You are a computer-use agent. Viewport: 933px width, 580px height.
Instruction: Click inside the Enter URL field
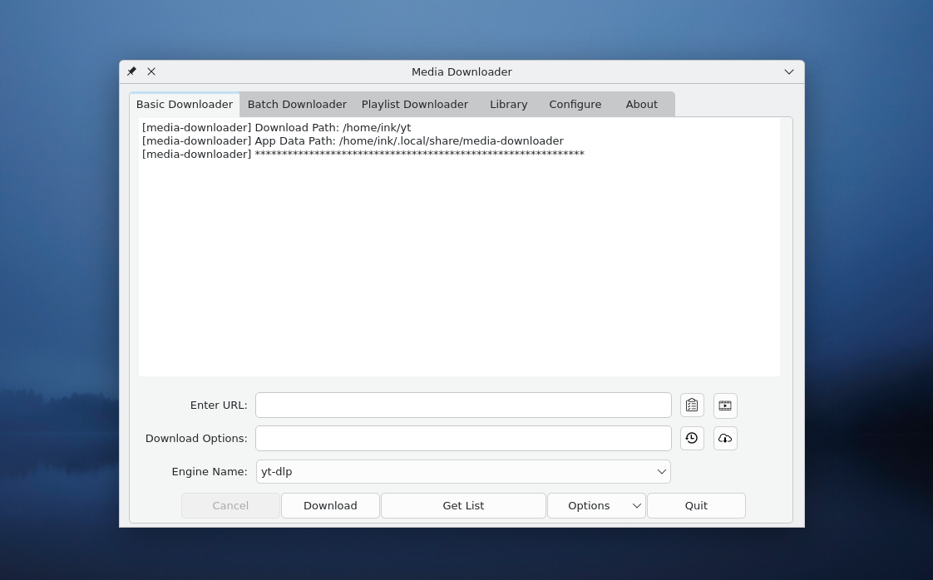(463, 405)
